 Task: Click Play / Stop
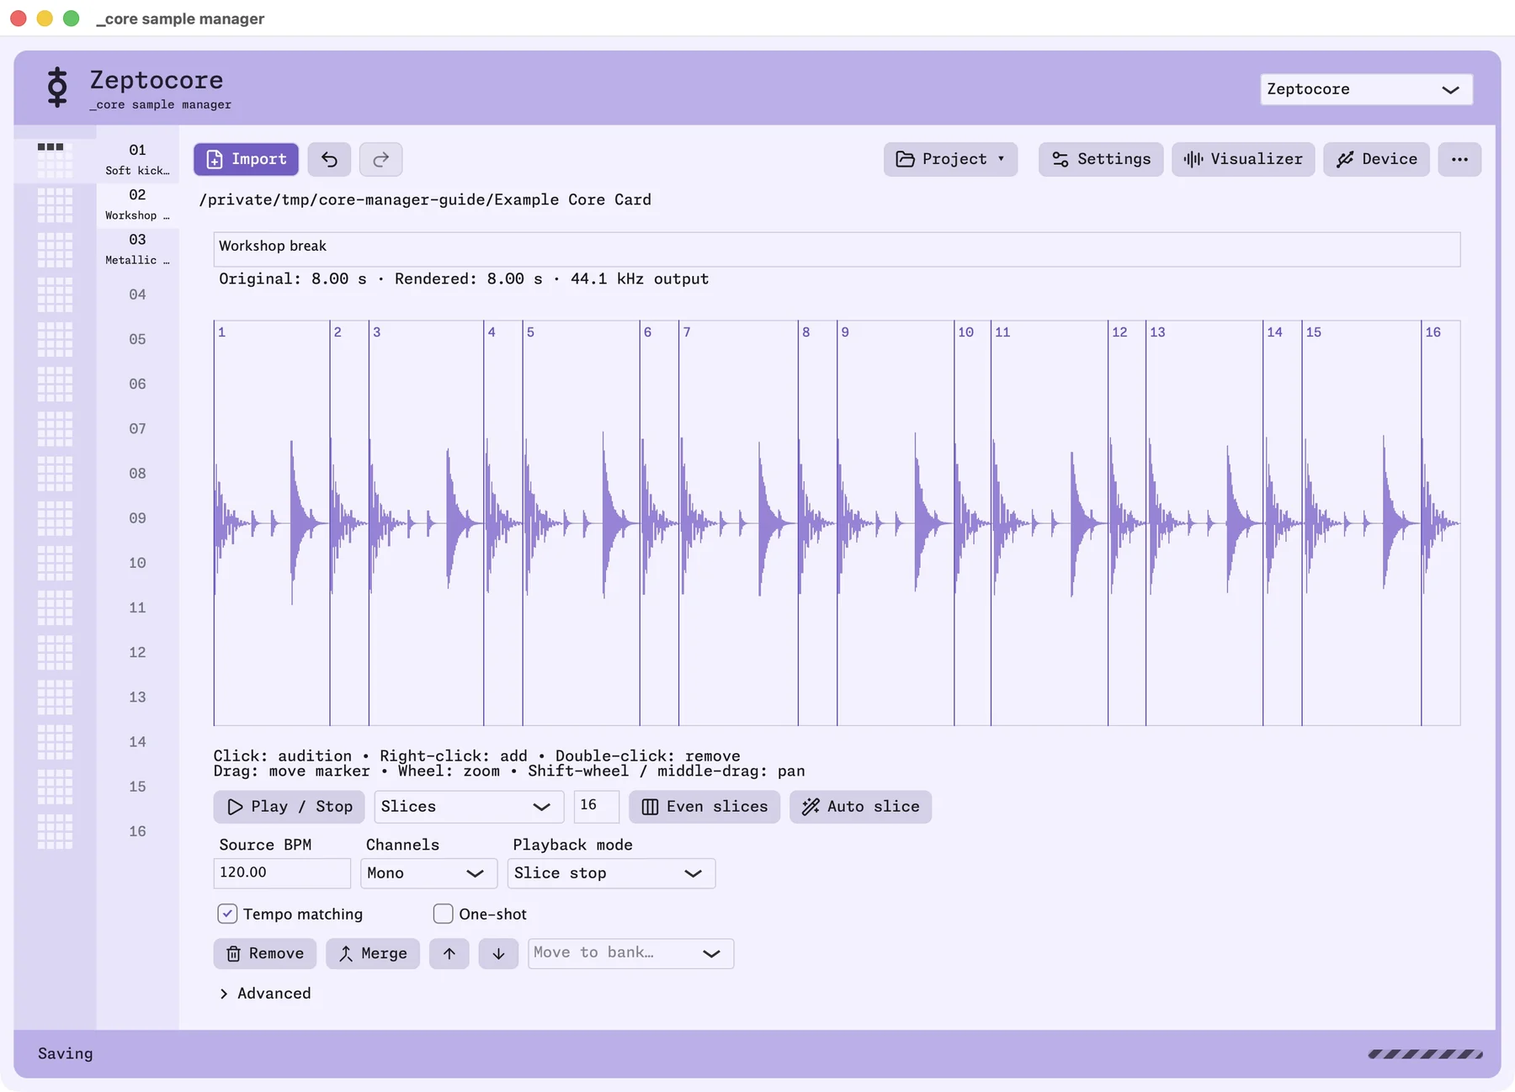click(289, 806)
